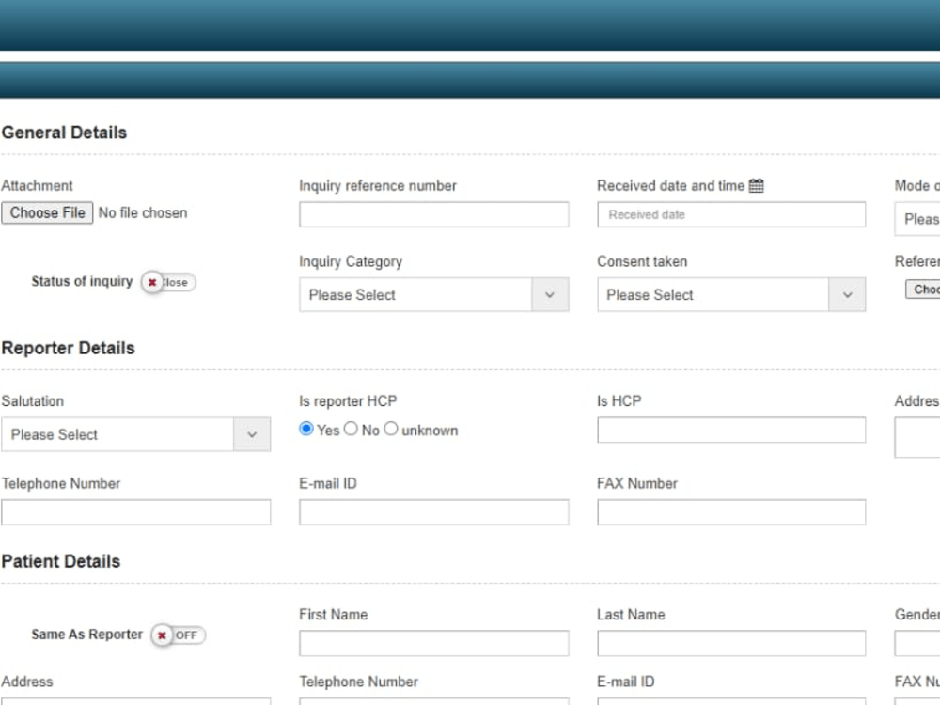
Task: Toggle the Status of inquiry close switch
Action: pyautogui.click(x=167, y=282)
